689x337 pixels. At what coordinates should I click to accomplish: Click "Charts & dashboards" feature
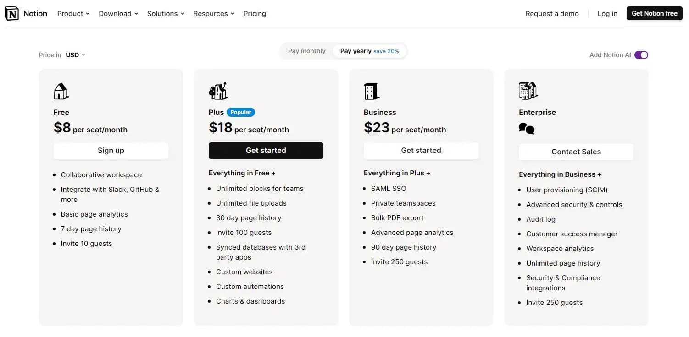pos(250,301)
